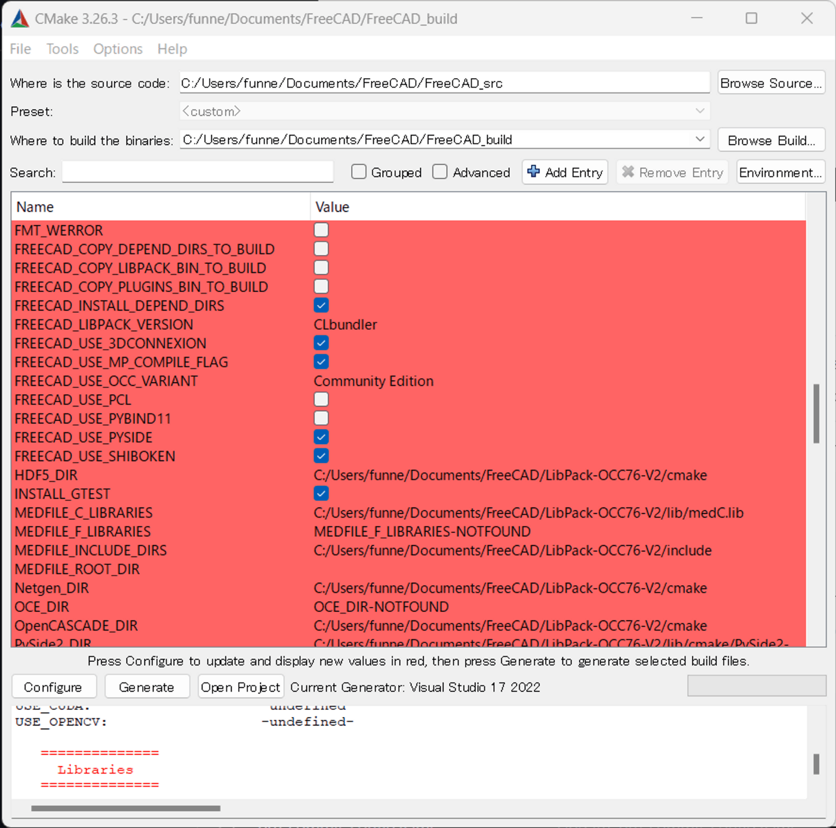Viewport: 836px width, 828px height.
Task: Expand the build binaries path dropdown
Action: (x=700, y=139)
